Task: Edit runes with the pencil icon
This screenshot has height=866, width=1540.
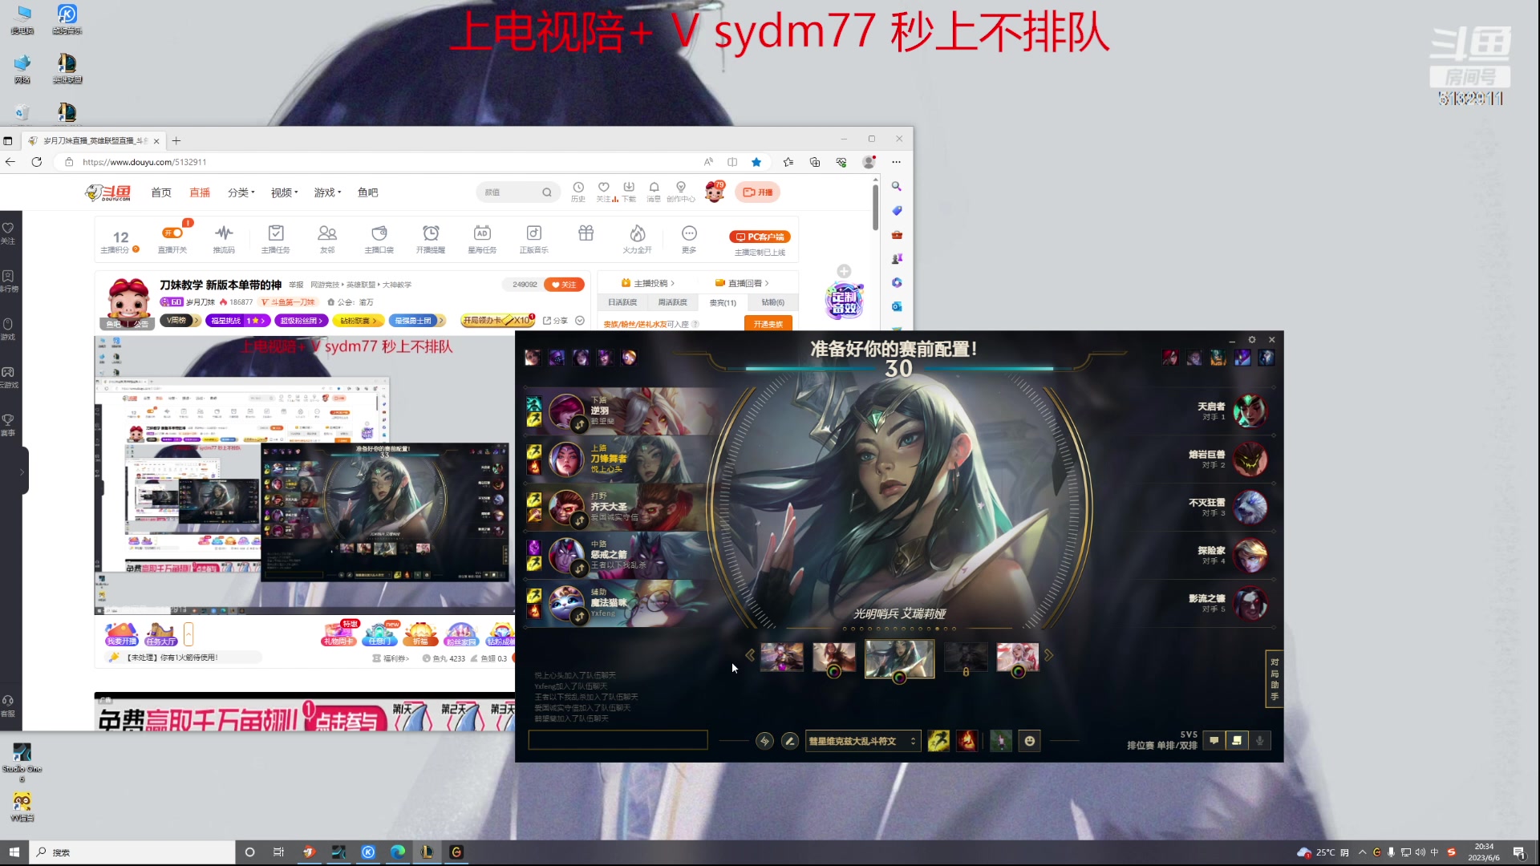Action: click(x=788, y=741)
